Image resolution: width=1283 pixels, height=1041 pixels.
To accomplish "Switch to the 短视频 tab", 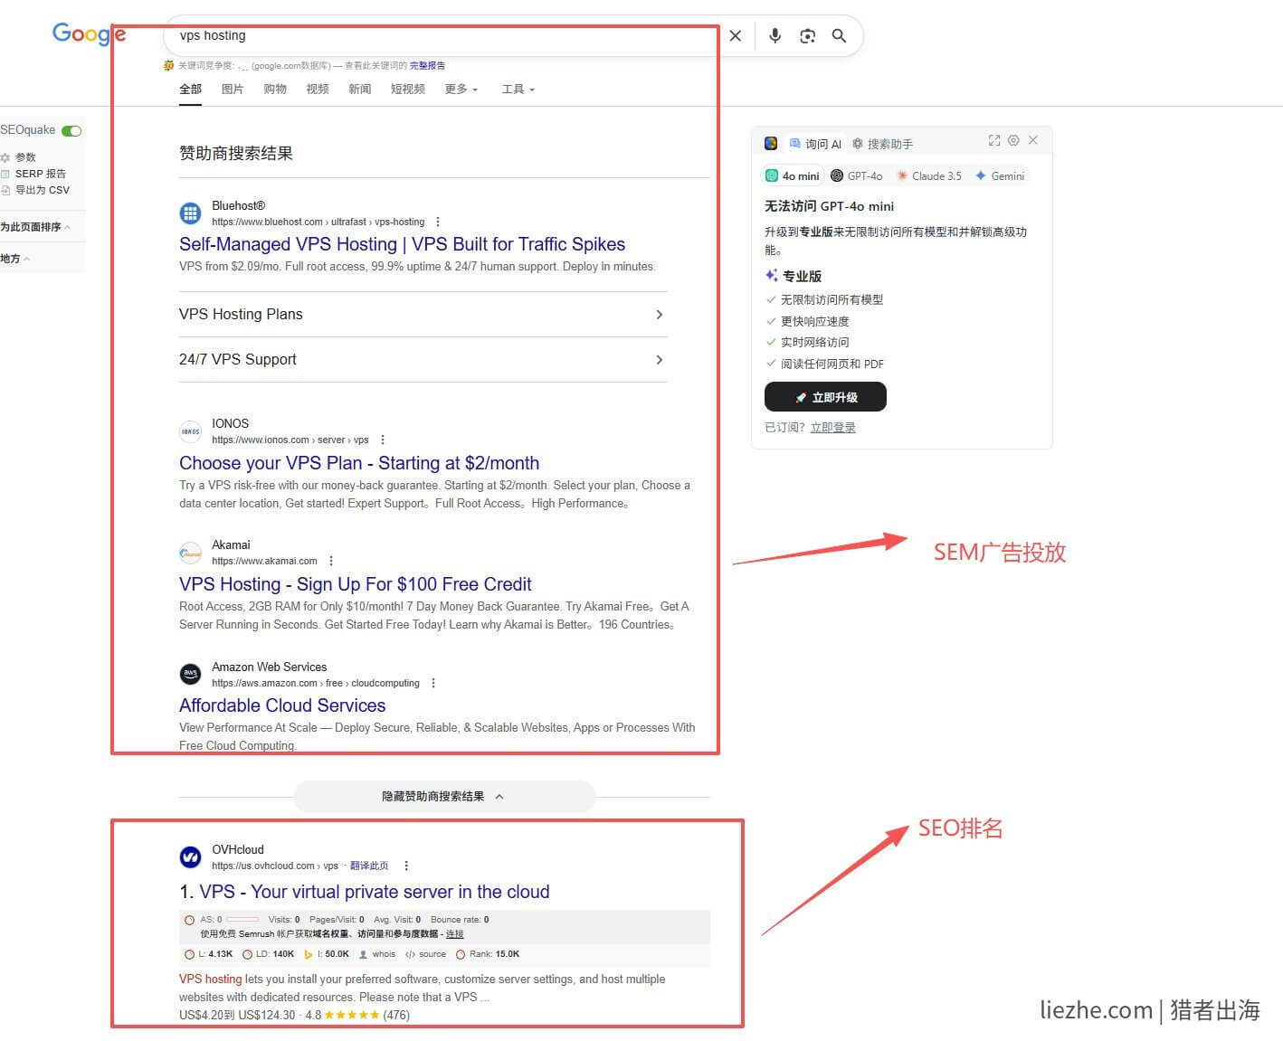I will pyautogui.click(x=408, y=90).
